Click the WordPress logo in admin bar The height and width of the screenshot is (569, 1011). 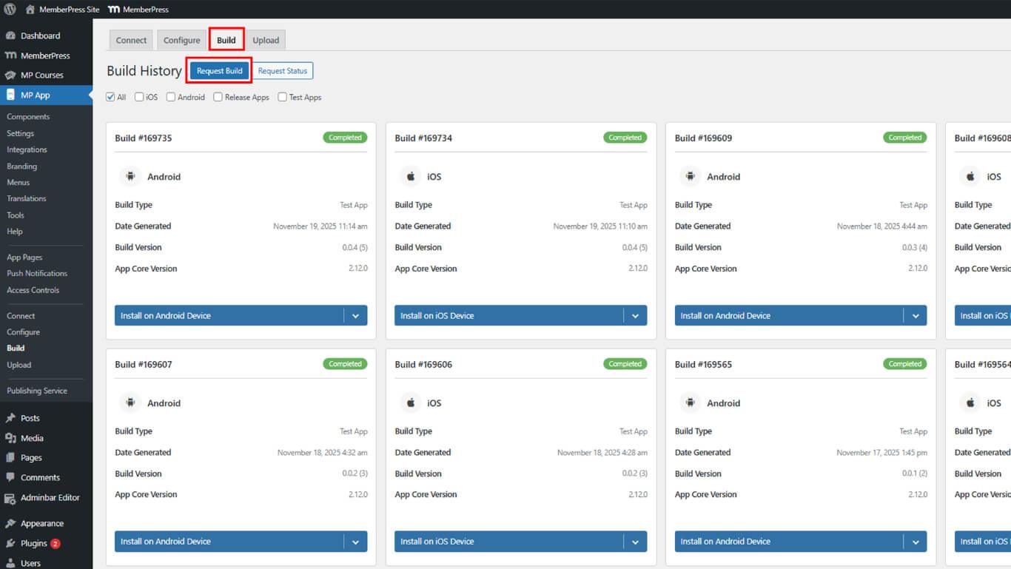(x=10, y=10)
